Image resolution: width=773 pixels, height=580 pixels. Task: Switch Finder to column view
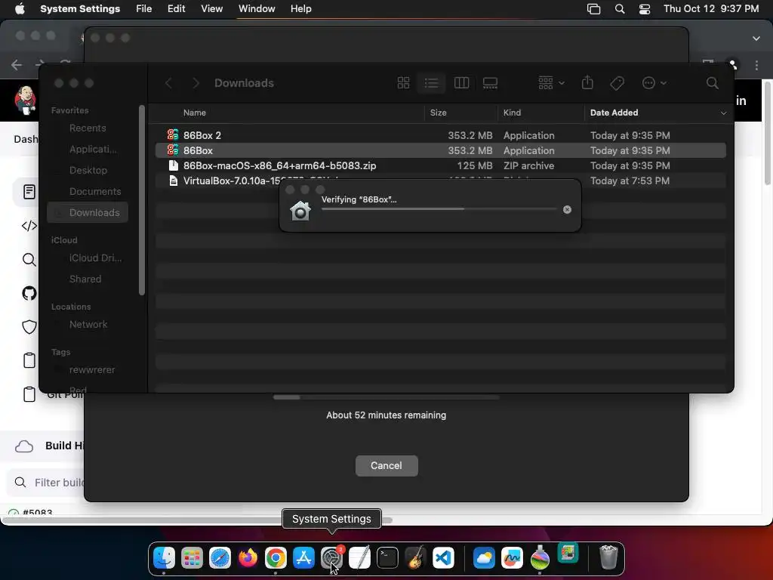click(x=461, y=83)
